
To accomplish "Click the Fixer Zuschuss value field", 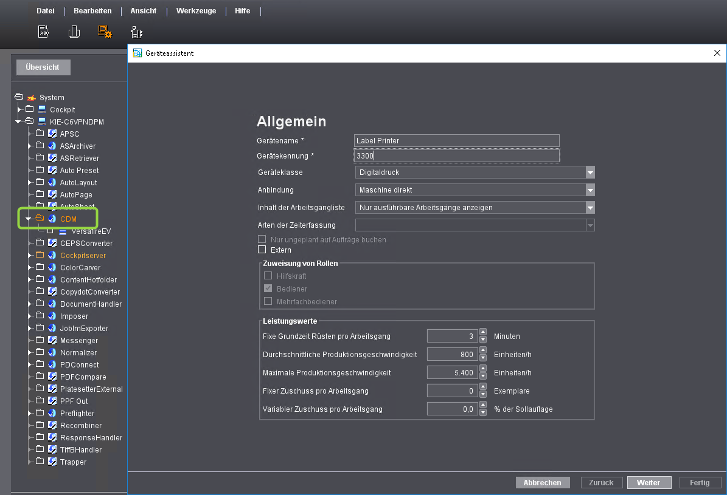I will tap(452, 391).
